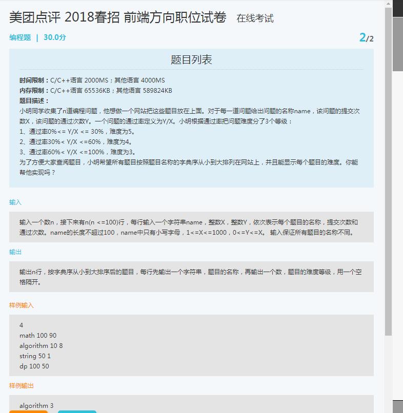Click the line '3、通过率60%< Y/X <=100%，难度为3'
Viewport: 403px width, 413px height.
coord(77,152)
